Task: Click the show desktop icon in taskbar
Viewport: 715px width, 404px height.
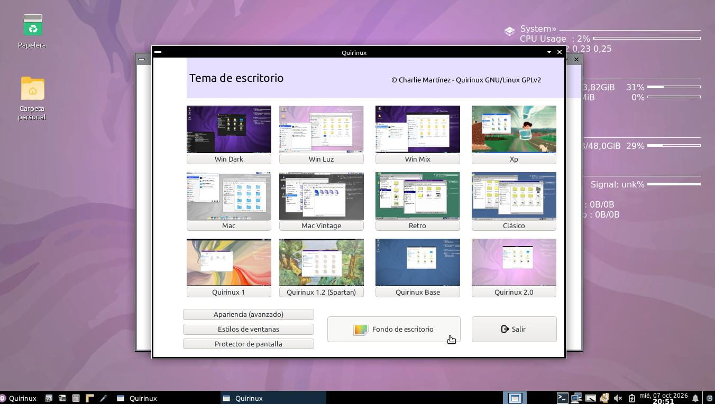Action: click(515, 398)
